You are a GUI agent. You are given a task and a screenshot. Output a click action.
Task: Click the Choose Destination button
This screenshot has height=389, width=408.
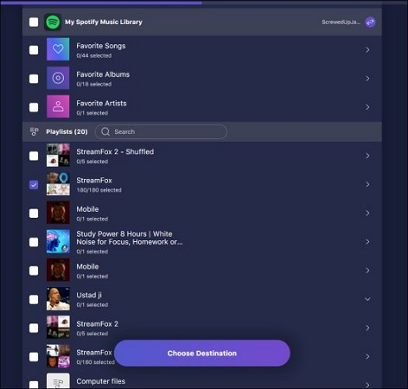pos(202,354)
